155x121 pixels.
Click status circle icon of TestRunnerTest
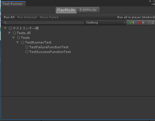pyautogui.click(x=23, y=42)
